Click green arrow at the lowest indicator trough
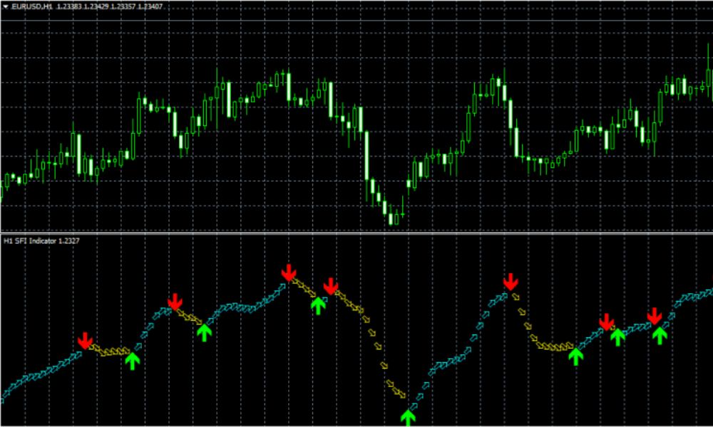 click(x=408, y=416)
